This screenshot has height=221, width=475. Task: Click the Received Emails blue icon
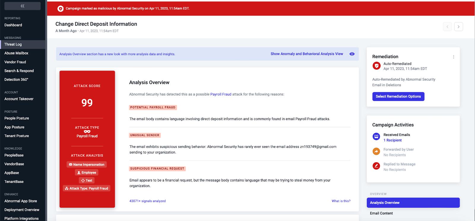(376, 137)
